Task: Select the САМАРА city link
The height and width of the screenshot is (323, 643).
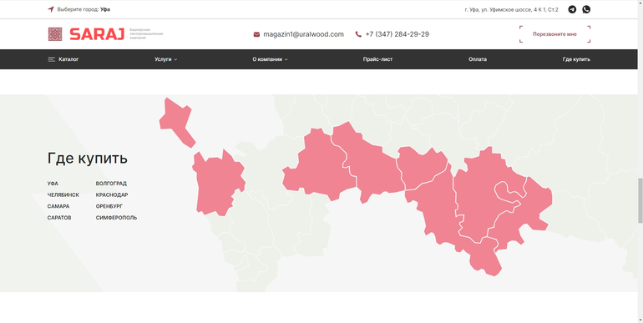Action: coord(58,207)
